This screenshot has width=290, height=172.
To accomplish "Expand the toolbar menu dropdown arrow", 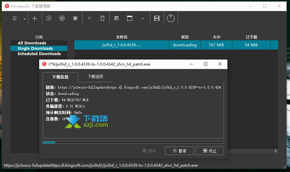I will tap(24, 19).
